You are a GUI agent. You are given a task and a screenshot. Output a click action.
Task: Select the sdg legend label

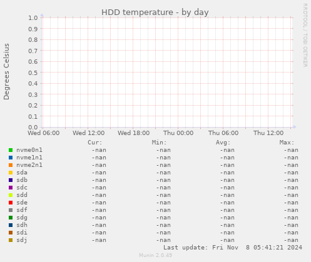pos(22,218)
